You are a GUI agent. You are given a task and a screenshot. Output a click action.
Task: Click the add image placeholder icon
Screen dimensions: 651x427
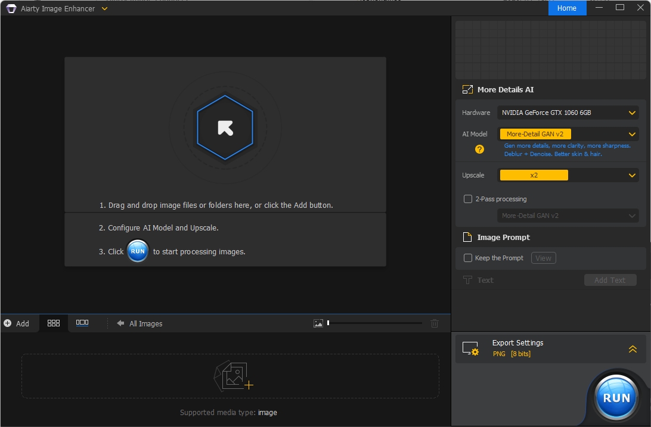[233, 376]
